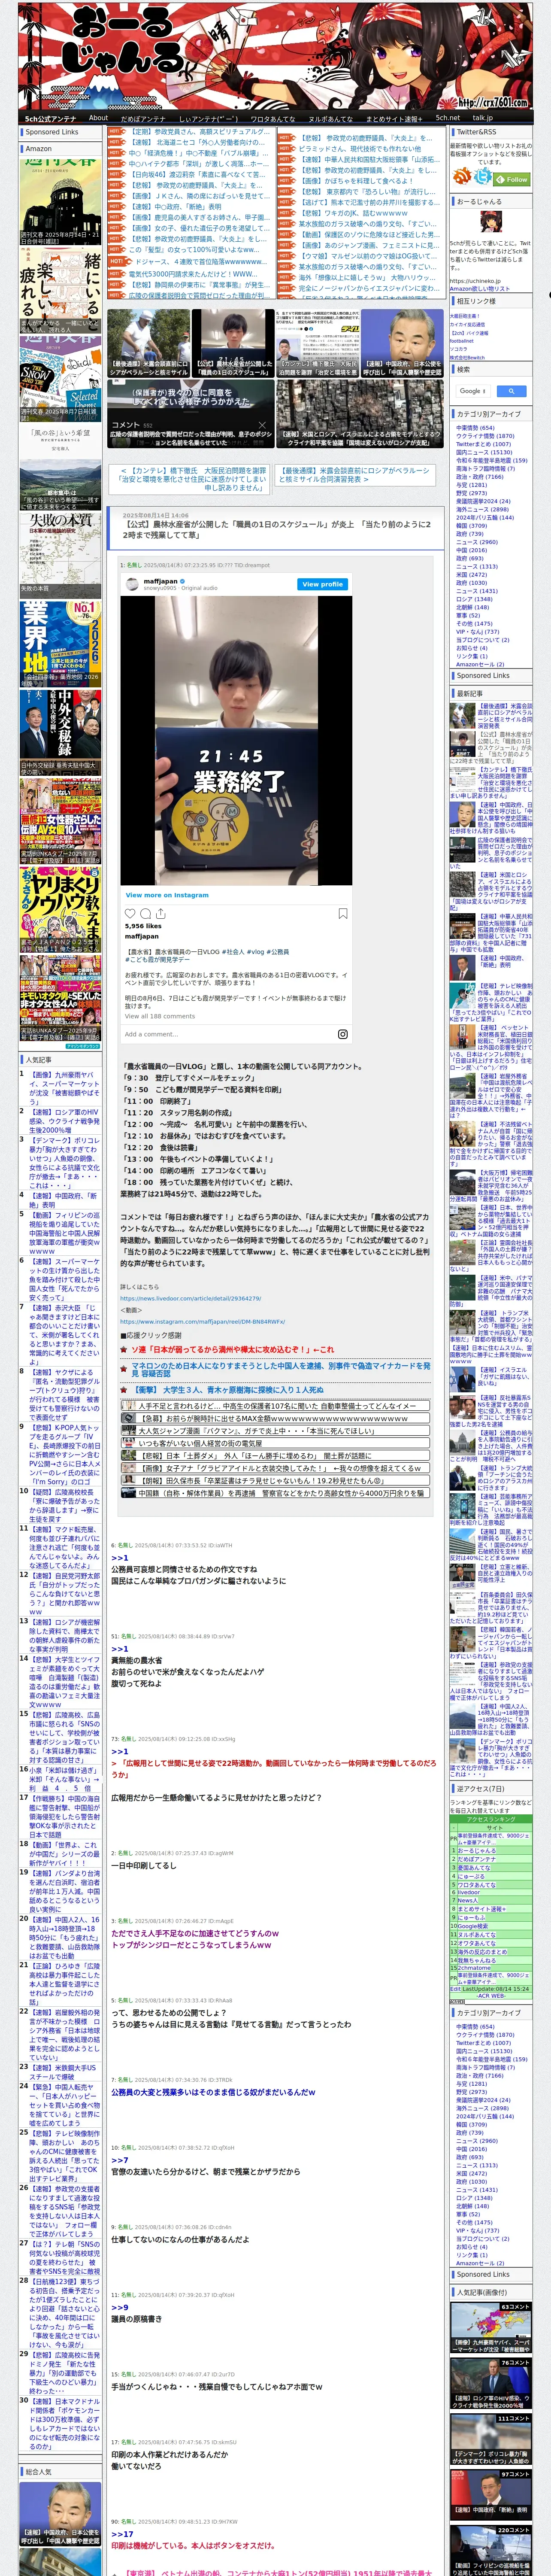
Task: Open popular article 1 【画像】九州豪雨ヤバイ
Action: pyautogui.click(x=64, y=1088)
